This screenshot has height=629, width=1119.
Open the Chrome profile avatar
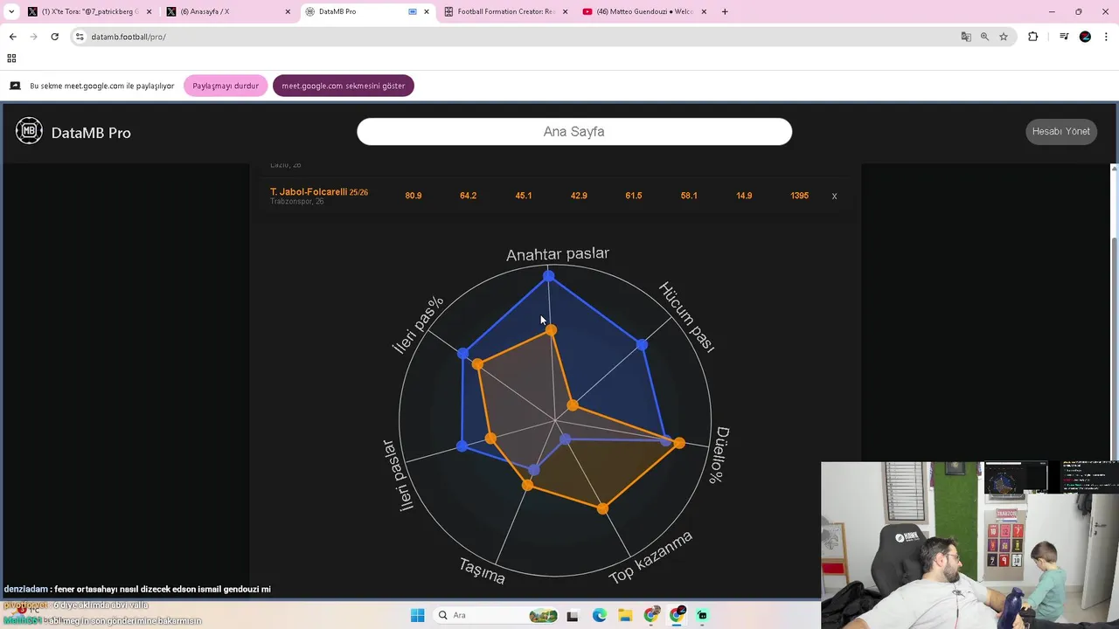pyautogui.click(x=1085, y=37)
